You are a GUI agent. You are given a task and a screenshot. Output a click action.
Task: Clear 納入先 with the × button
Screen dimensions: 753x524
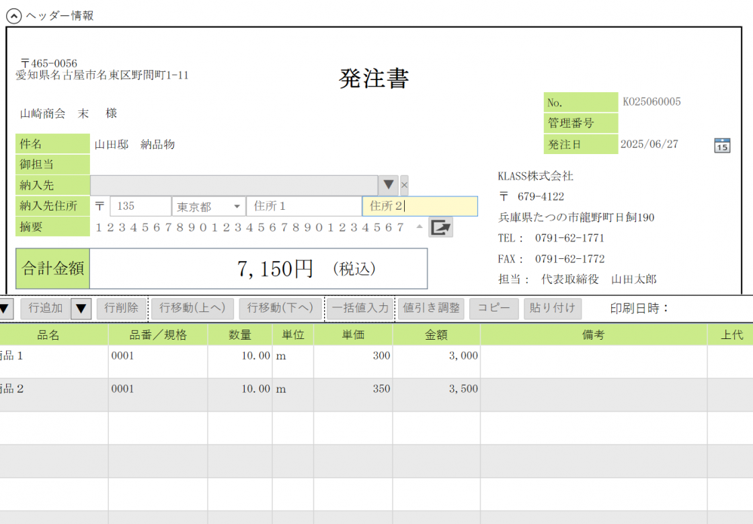(x=404, y=185)
